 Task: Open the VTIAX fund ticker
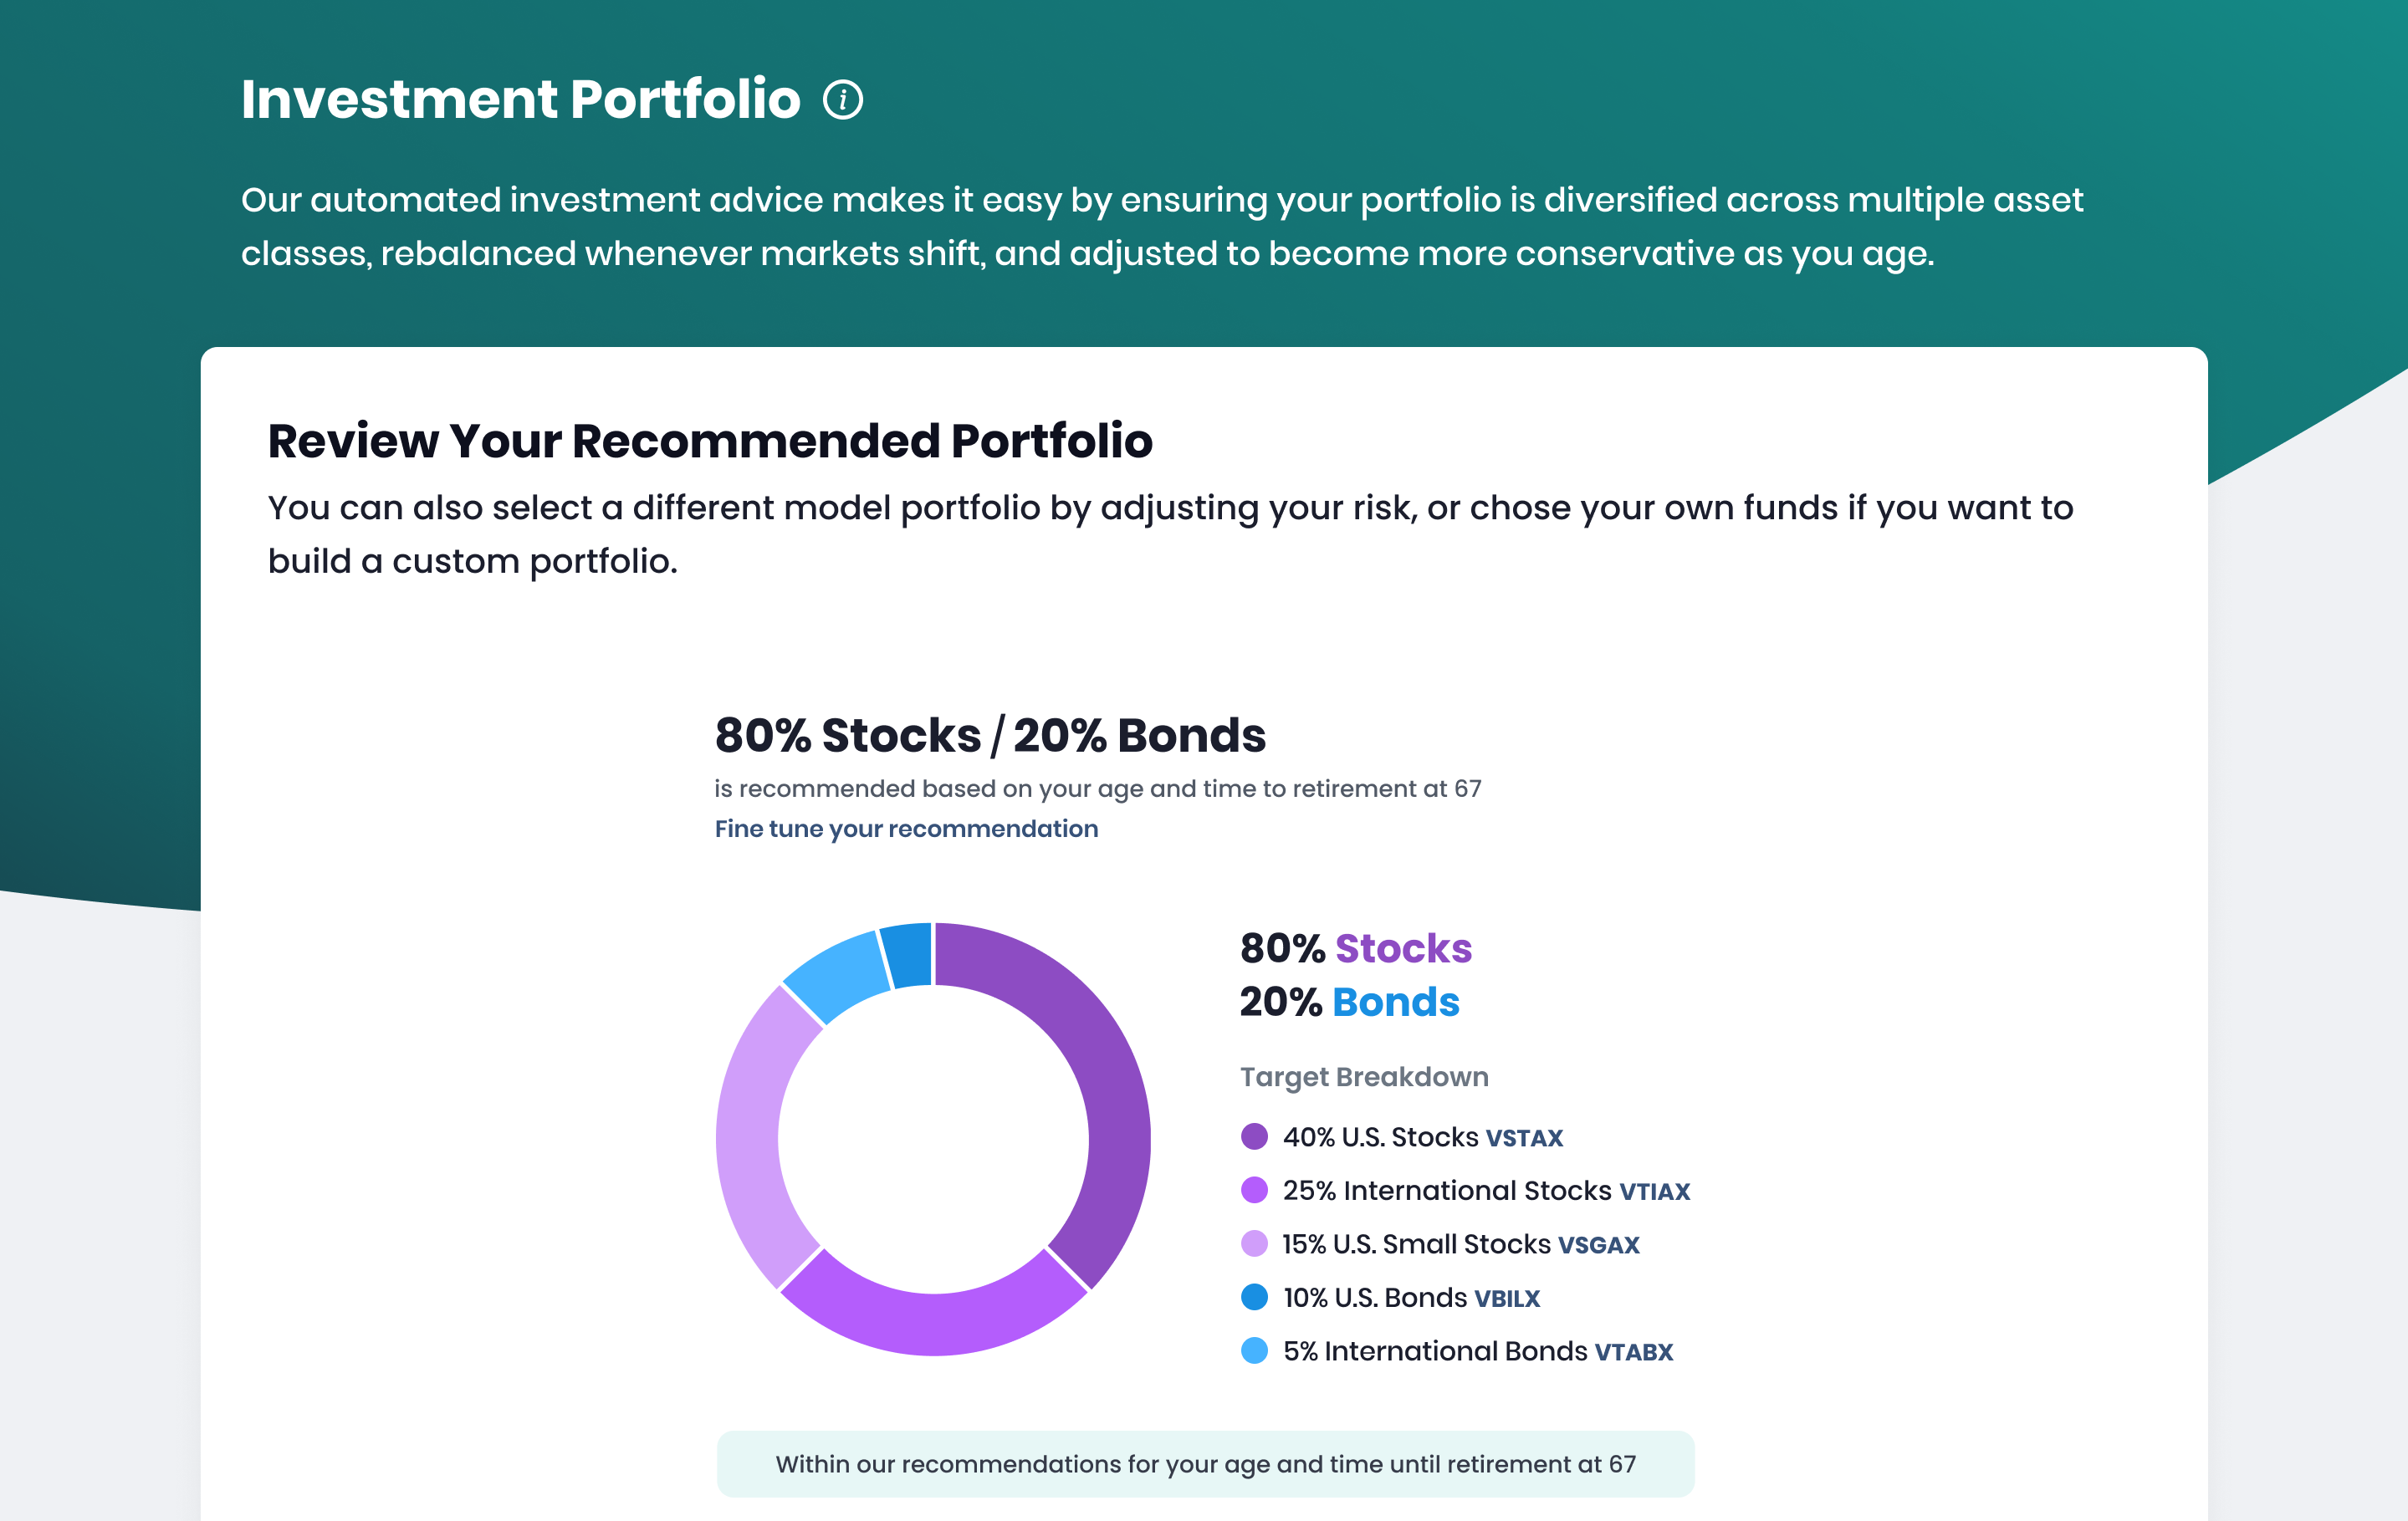1655,1192
